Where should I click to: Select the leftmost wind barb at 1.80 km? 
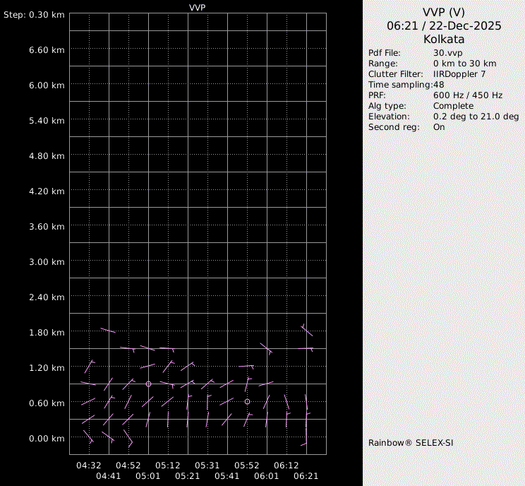coord(108,330)
